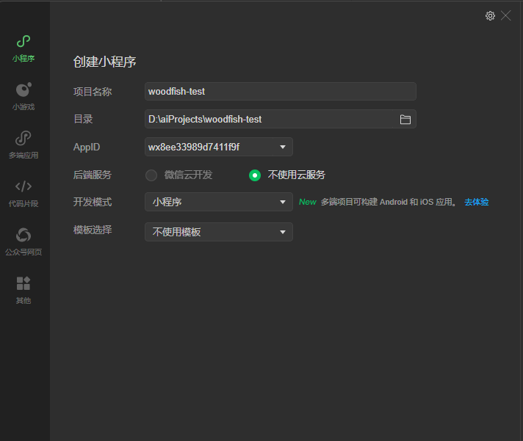Image resolution: width=523 pixels, height=441 pixels.
Task: Open the 模板选择 dropdown
Action: coord(219,232)
